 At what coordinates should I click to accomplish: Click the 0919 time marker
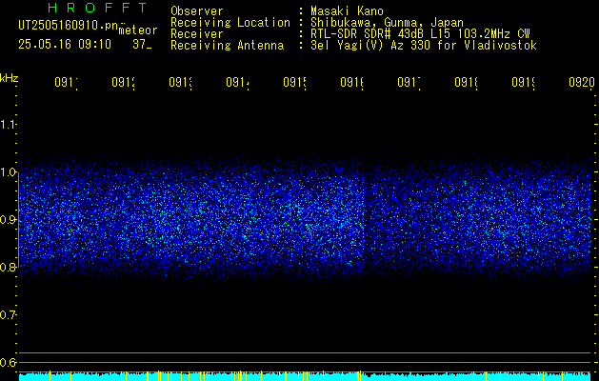pyautogui.click(x=524, y=82)
